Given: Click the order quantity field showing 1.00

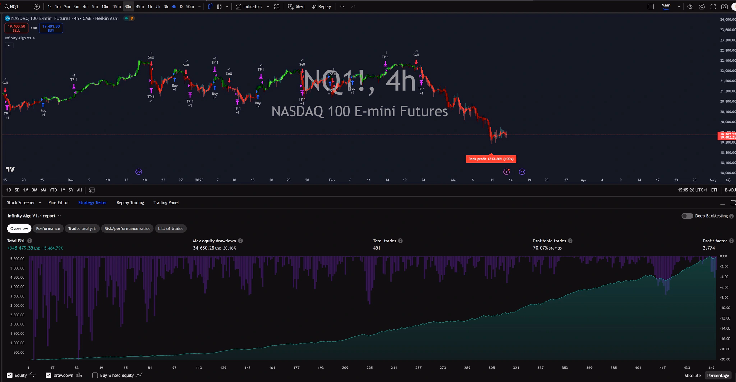Looking at the screenshot, I should [x=34, y=28].
